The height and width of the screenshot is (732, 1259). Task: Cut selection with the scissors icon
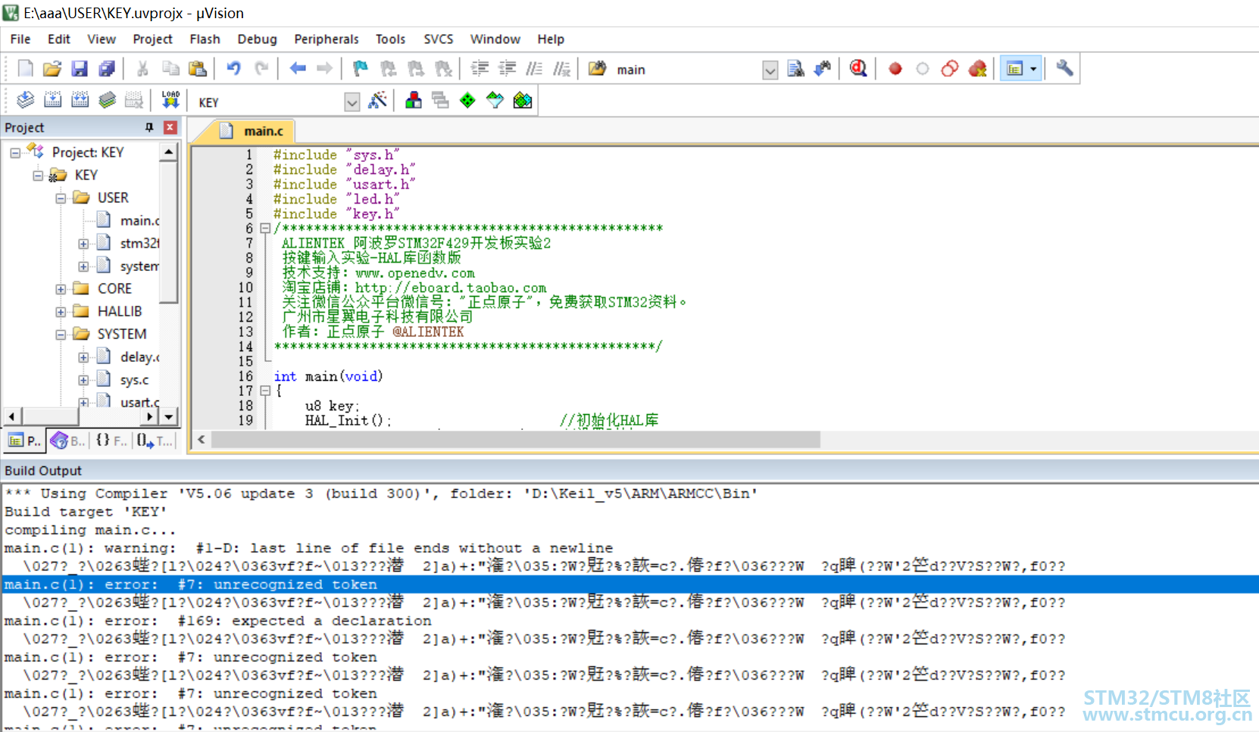tap(142, 69)
